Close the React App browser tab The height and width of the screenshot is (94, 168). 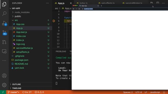98,6
